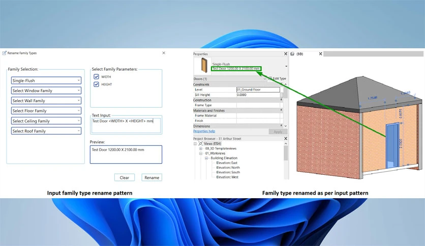Select the 01_Workviews tree item
Image resolution: width=425 pixels, height=246 pixels.
(x=215, y=153)
